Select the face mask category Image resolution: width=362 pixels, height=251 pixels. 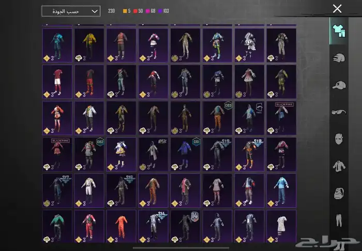pos(339,139)
